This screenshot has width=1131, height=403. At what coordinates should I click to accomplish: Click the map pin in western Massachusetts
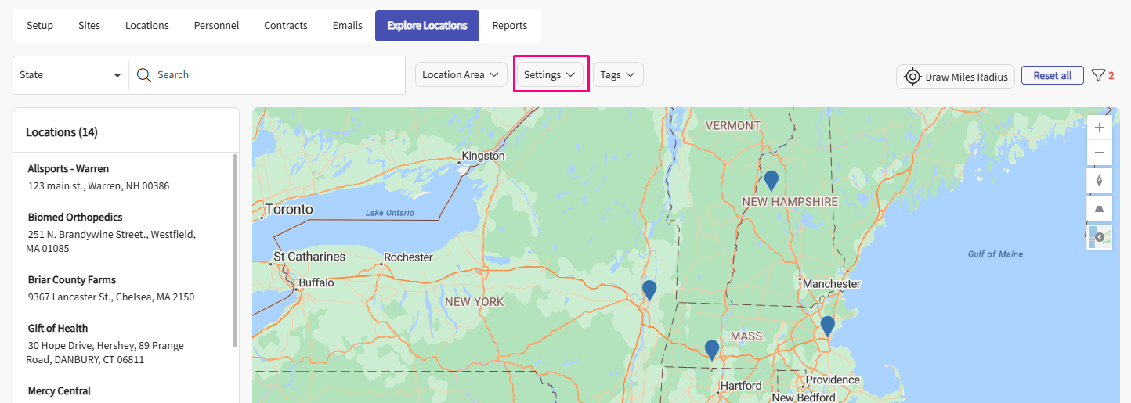(711, 349)
